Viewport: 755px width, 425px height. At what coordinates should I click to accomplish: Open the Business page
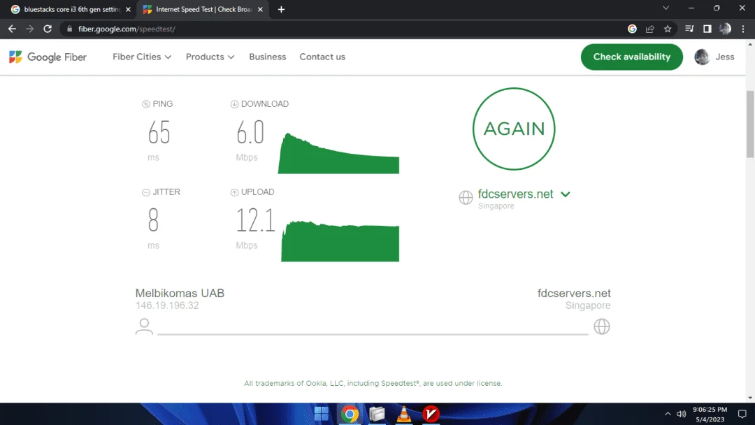click(x=267, y=57)
